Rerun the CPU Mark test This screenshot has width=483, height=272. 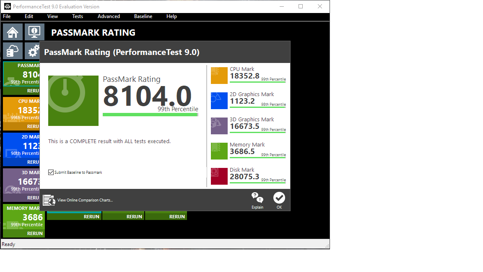pyautogui.click(x=21, y=126)
